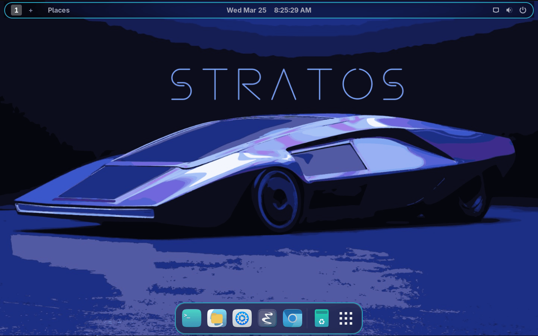The height and width of the screenshot is (336, 538).
Task: Switch to workspace 1
Action: 16,10
